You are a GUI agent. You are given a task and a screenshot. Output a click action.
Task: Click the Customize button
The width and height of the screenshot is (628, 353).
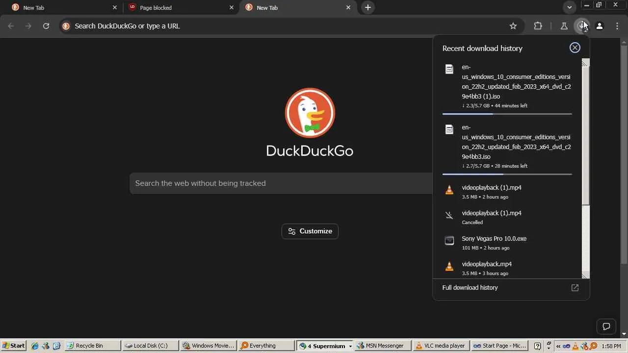[x=310, y=231]
